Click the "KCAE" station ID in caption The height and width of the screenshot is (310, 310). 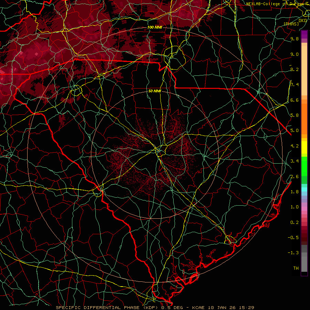(x=199, y=308)
